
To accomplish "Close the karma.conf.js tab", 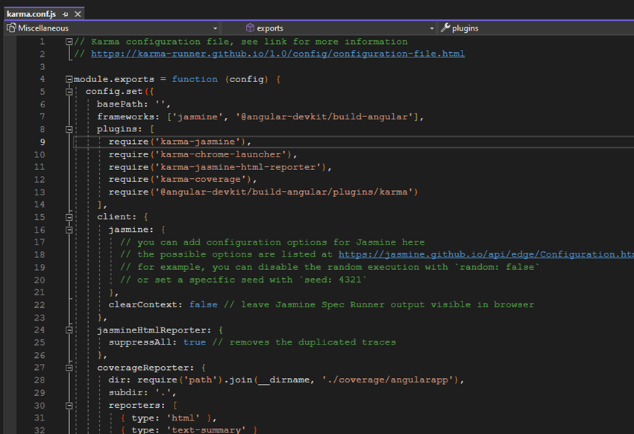I will pyautogui.click(x=77, y=14).
